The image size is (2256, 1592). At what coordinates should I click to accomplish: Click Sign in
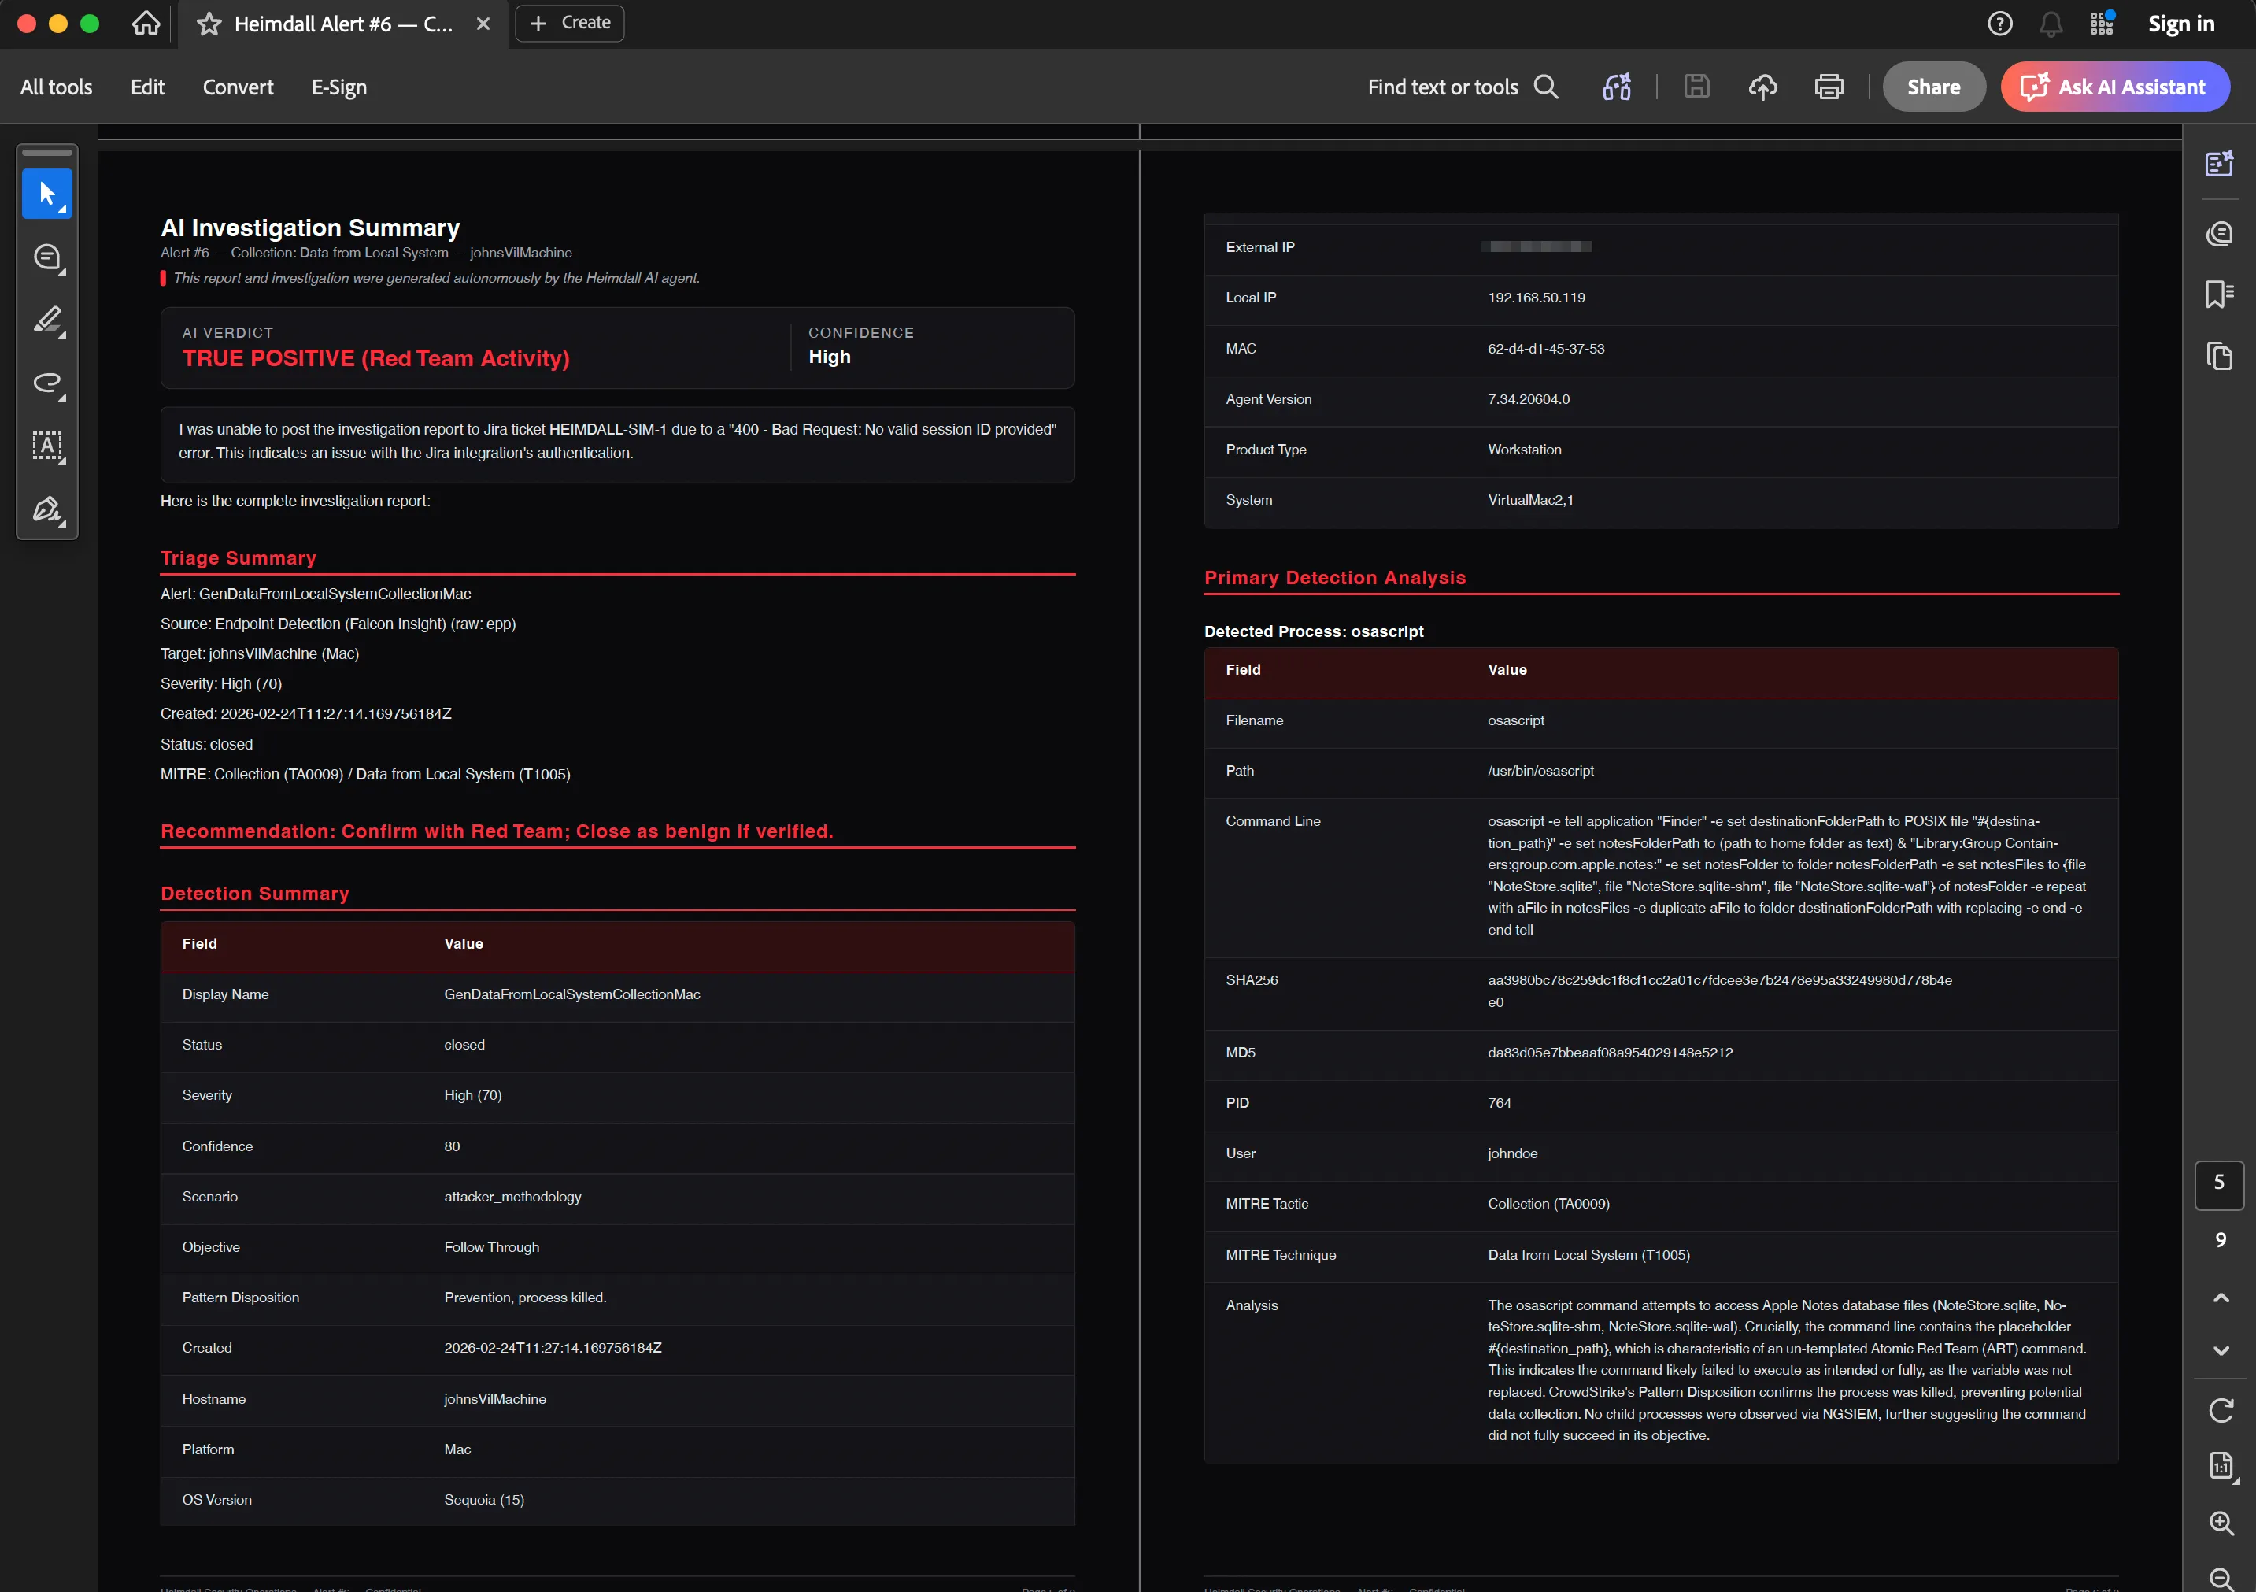click(x=2180, y=24)
